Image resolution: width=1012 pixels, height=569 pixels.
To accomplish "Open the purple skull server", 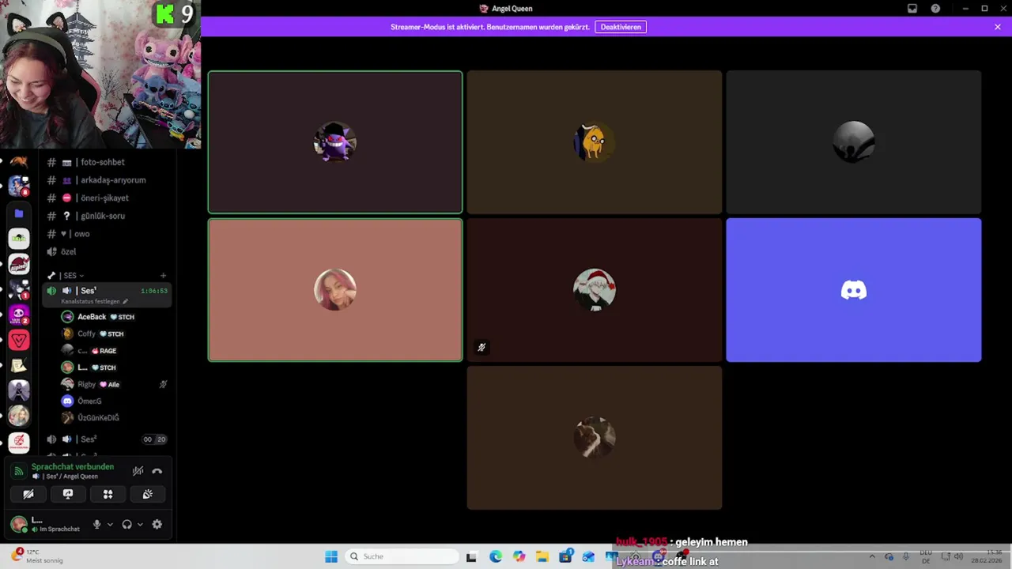I will pyautogui.click(x=19, y=315).
